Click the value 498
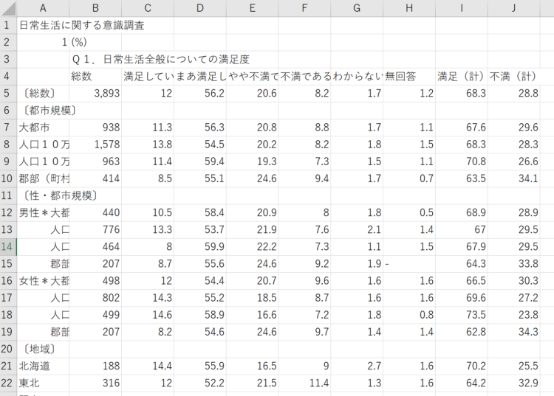 point(112,281)
